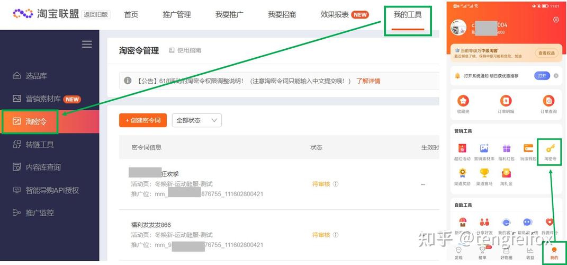Tap 订单查询 icon in mobile app
Image resolution: width=567 pixels, height=265 pixels.
click(548, 100)
